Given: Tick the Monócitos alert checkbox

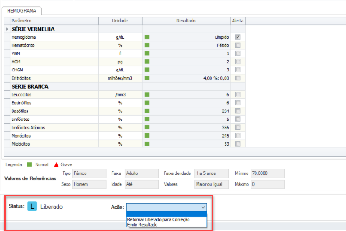Looking at the screenshot, I should pyautogui.click(x=238, y=136).
